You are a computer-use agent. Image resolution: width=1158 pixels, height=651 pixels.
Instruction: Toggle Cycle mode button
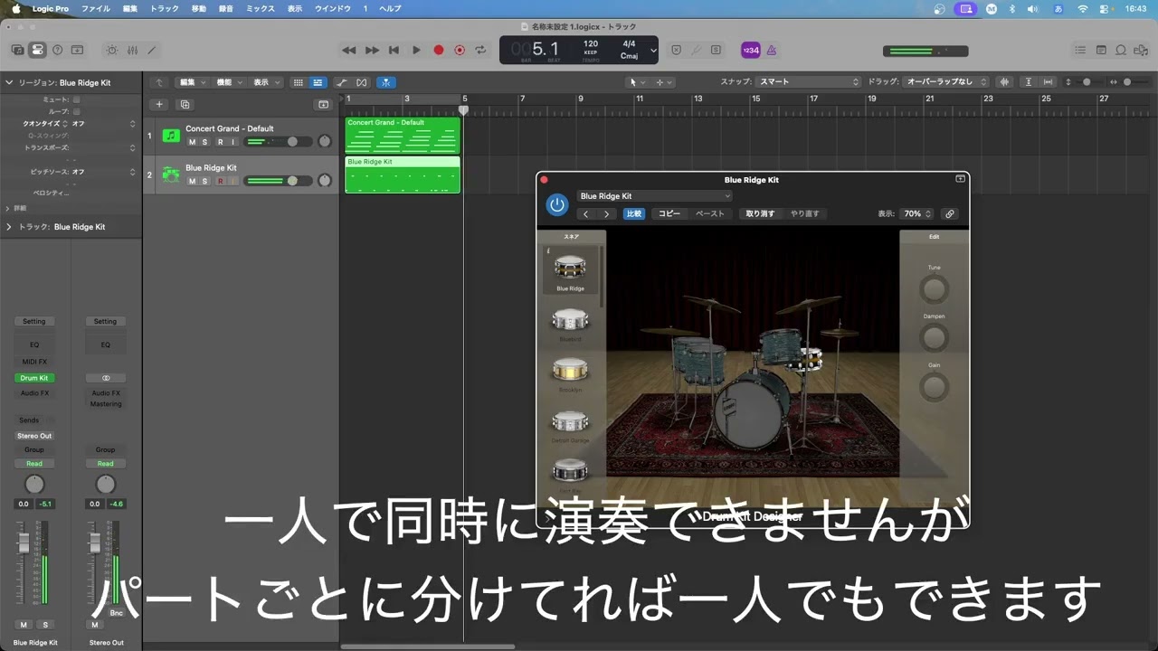(x=481, y=51)
